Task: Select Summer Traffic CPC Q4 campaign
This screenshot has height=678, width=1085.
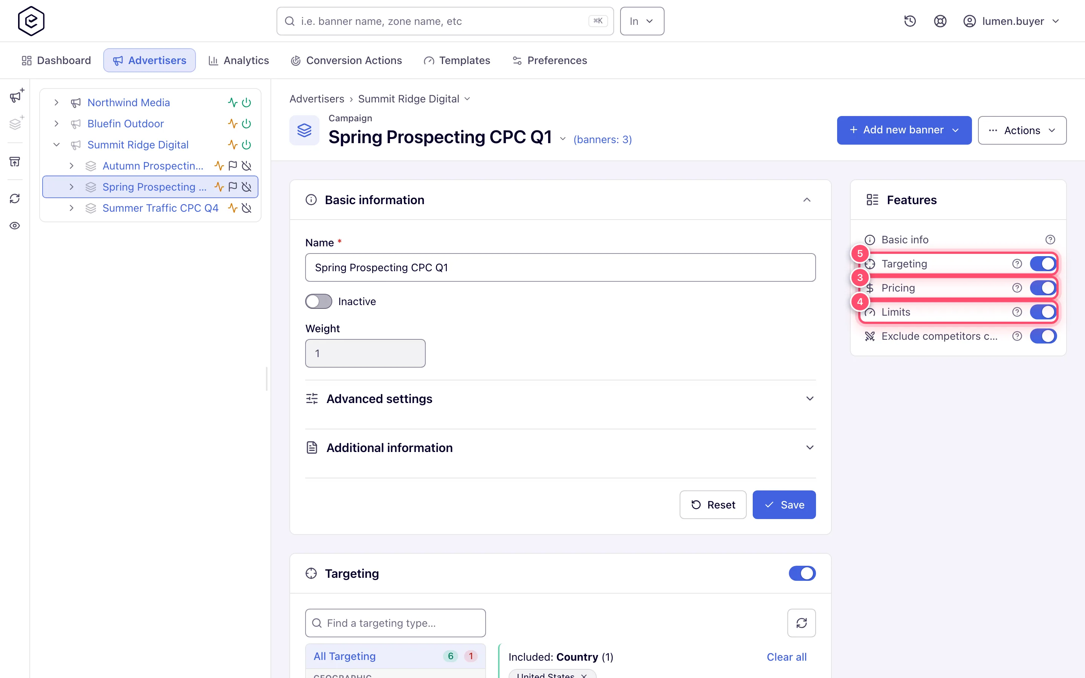Action: (x=160, y=208)
